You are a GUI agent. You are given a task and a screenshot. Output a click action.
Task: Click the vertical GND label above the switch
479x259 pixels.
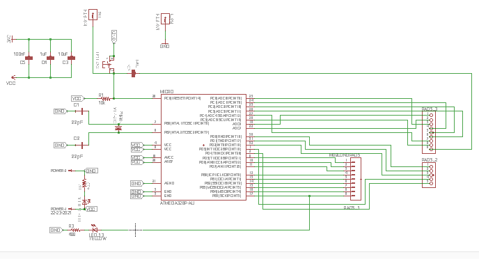pyautogui.click(x=114, y=37)
